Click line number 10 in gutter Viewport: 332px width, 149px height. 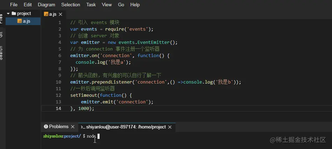pos(58,82)
